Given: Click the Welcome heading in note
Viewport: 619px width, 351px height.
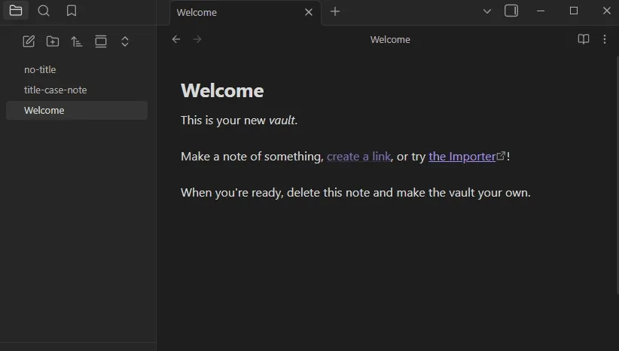Looking at the screenshot, I should [x=222, y=90].
